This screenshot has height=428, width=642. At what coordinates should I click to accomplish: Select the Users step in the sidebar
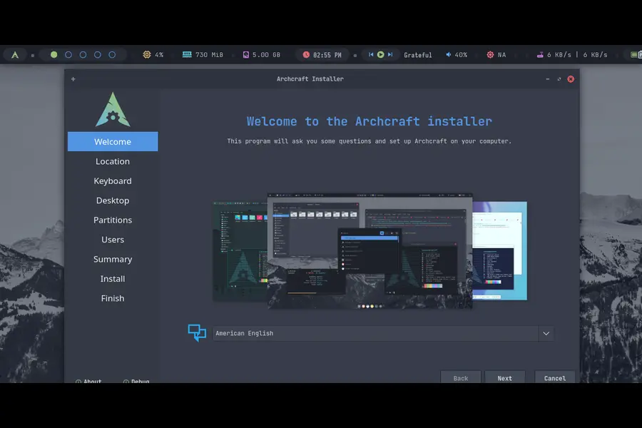pos(113,239)
